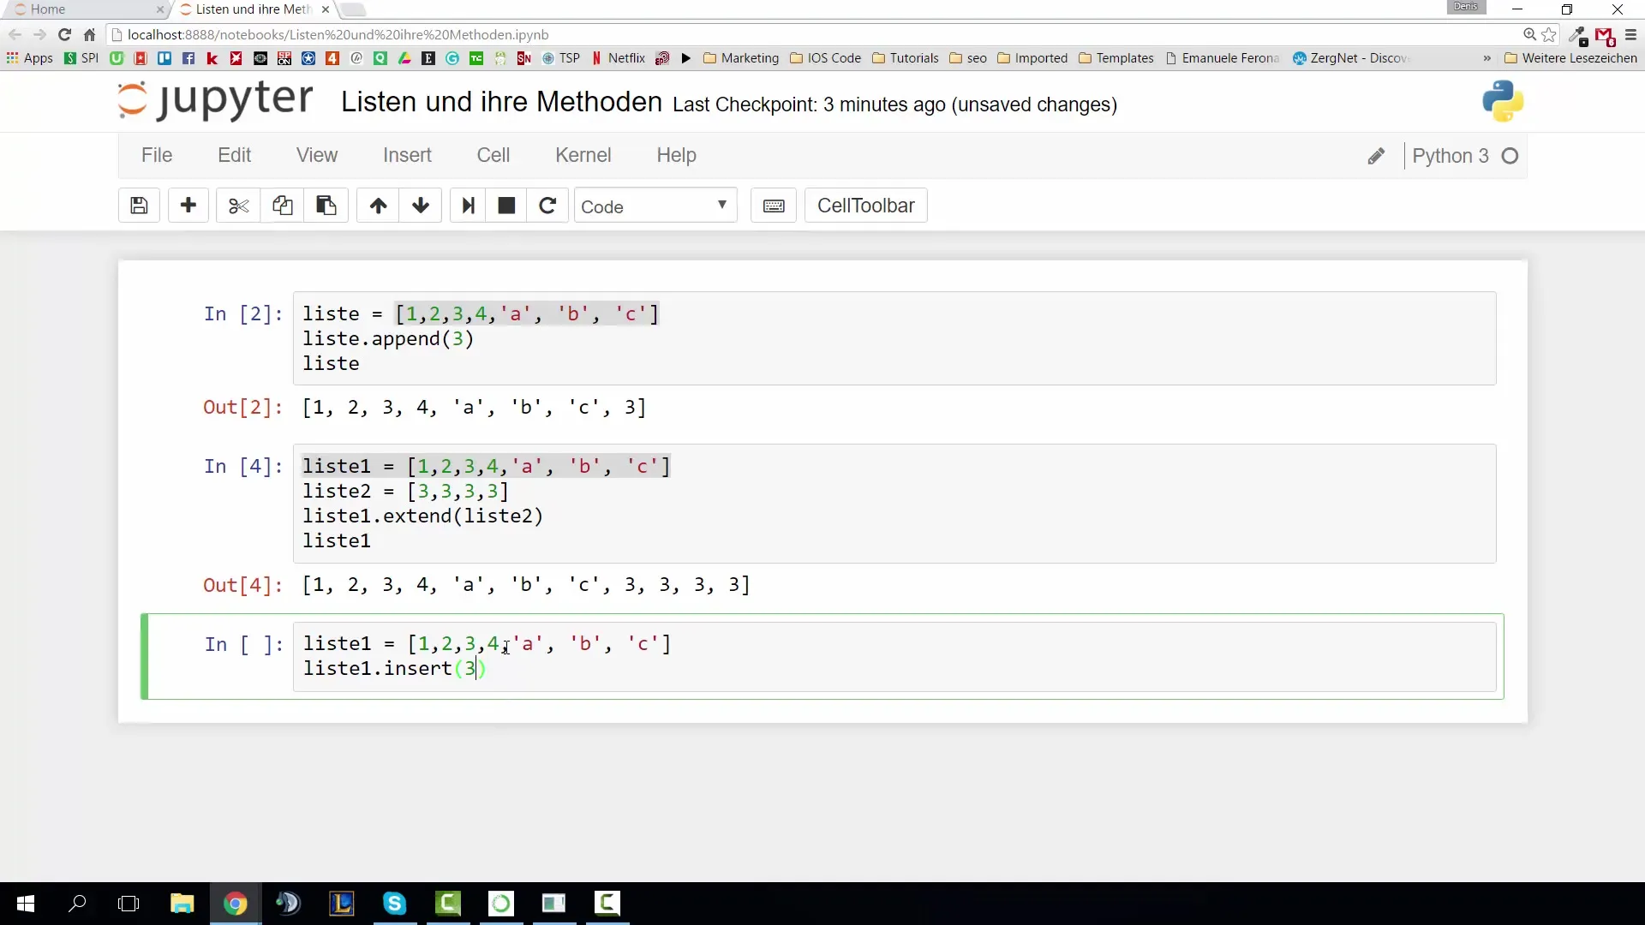1645x925 pixels.
Task: Cut the selected cell with scissors icon
Action: (238, 206)
